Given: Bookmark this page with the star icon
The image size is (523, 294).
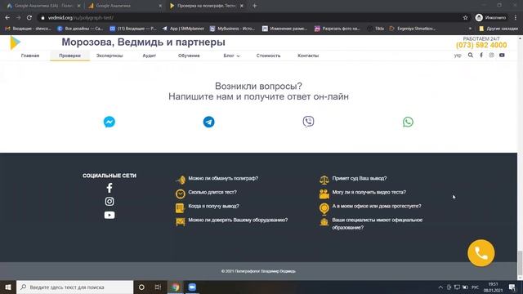Looking at the screenshot, I should pos(465,18).
